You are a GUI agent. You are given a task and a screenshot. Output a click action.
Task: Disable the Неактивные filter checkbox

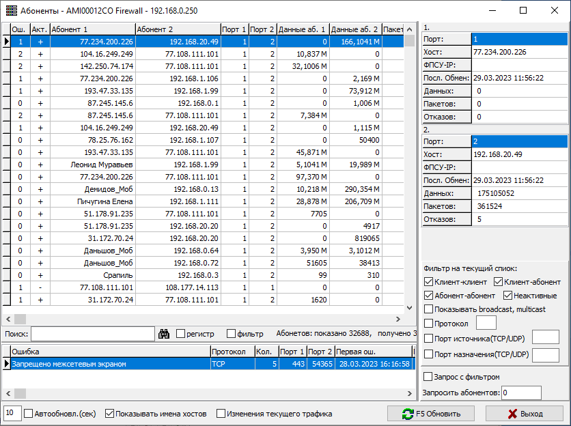pyautogui.click(x=508, y=296)
